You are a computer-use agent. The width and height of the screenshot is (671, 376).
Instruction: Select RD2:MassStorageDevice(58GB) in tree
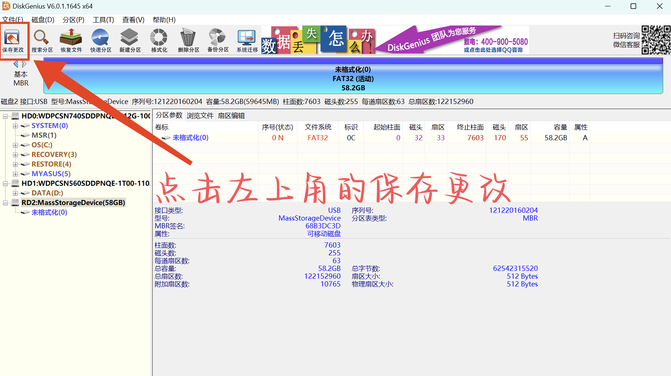73,202
